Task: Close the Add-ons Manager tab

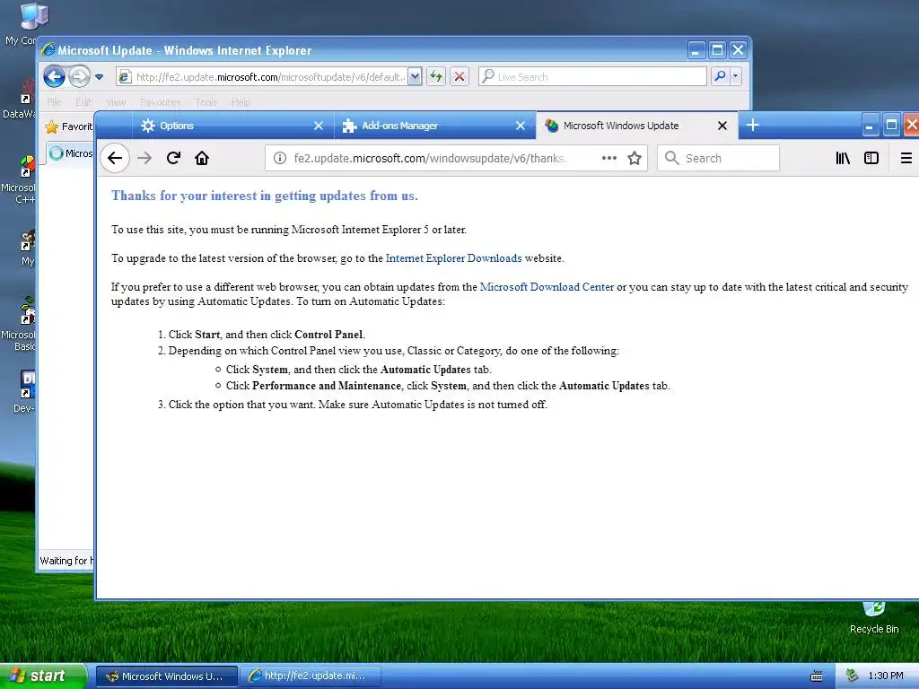Action: 520,126
